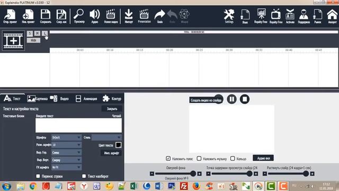The height and width of the screenshot is (191, 339).
Task: Open the Presentation clapperboard tool
Action: [144, 16]
